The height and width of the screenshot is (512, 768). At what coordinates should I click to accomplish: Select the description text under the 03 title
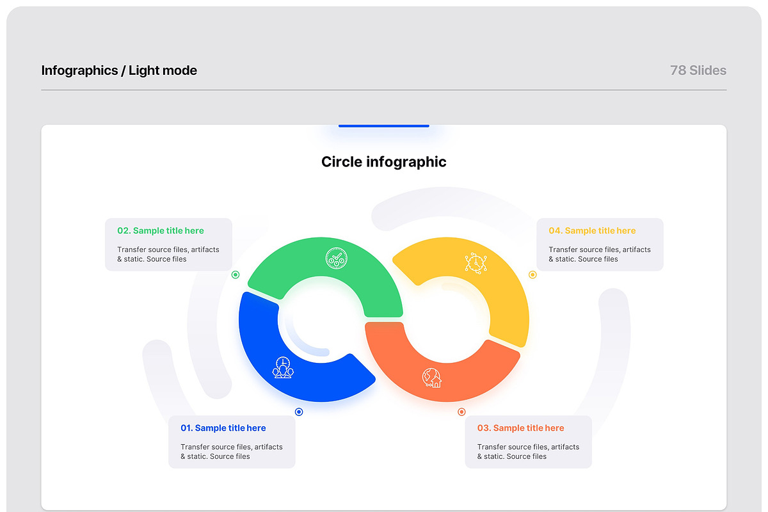tap(529, 452)
